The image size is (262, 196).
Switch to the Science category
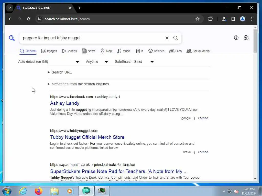coord(156,51)
